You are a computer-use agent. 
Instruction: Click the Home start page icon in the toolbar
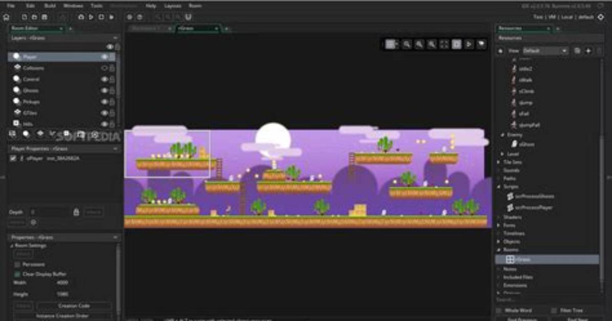(x=6, y=17)
